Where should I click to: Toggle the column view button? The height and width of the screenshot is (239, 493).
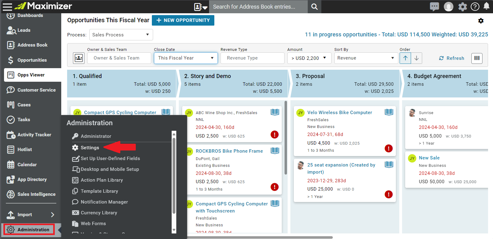477,58
